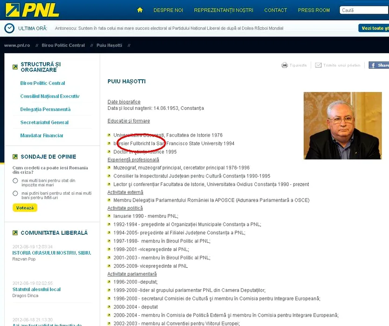Click the Puiu Hașotti portrait photo
389x326 pixels.
[x=342, y=126]
